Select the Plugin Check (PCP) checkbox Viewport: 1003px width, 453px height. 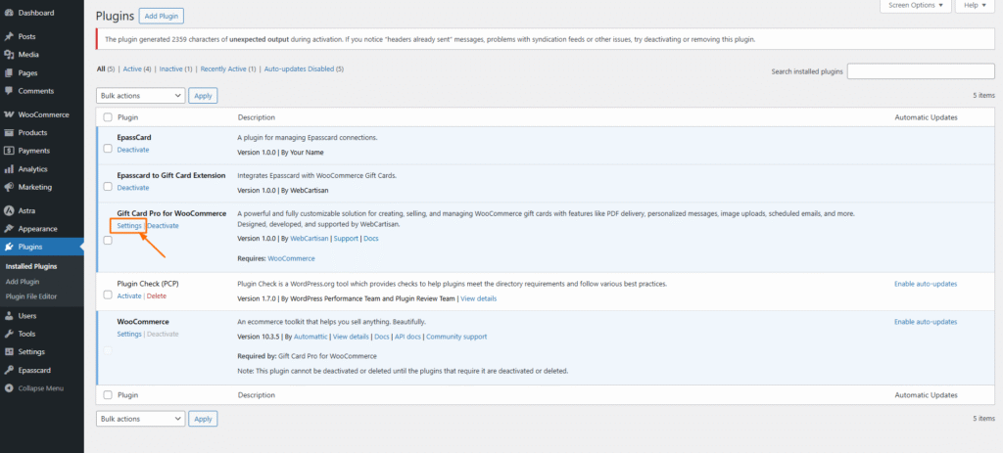[108, 294]
